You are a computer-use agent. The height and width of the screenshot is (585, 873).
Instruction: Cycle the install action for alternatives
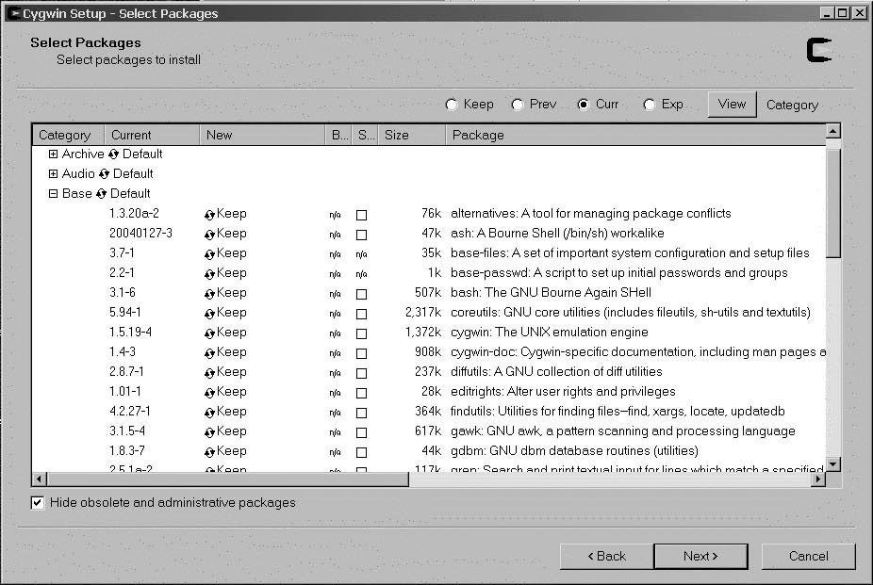(225, 213)
